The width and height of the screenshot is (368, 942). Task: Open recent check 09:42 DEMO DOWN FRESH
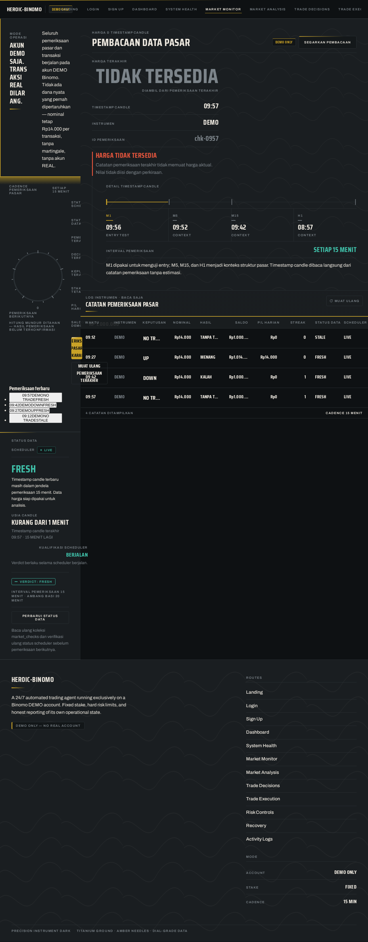pos(33,405)
